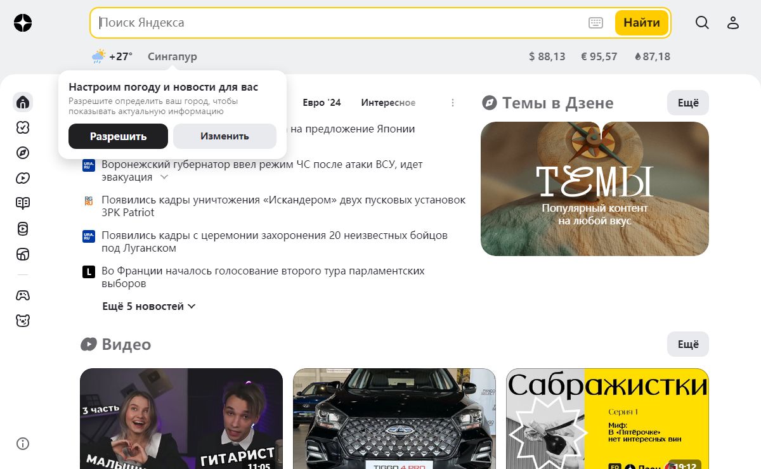Open the на предложение Японии headline

352,129
